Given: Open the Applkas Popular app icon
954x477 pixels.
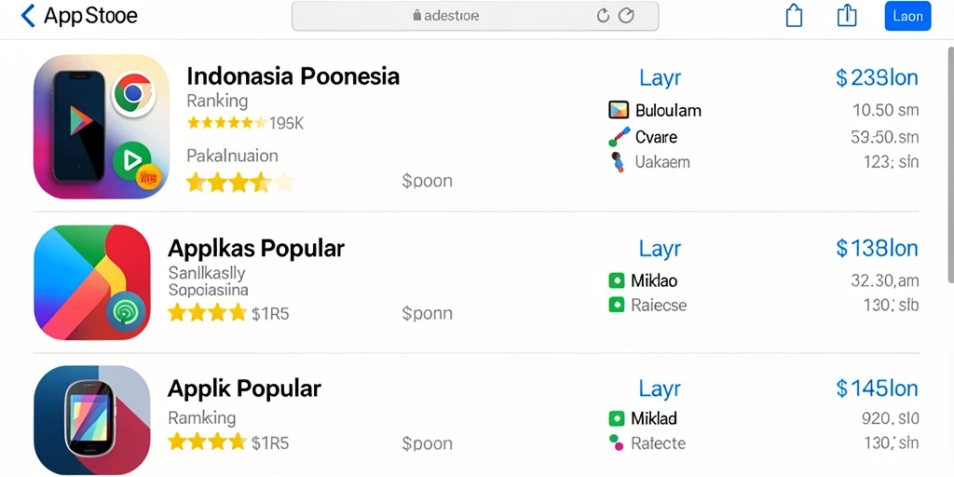Looking at the screenshot, I should (x=92, y=282).
